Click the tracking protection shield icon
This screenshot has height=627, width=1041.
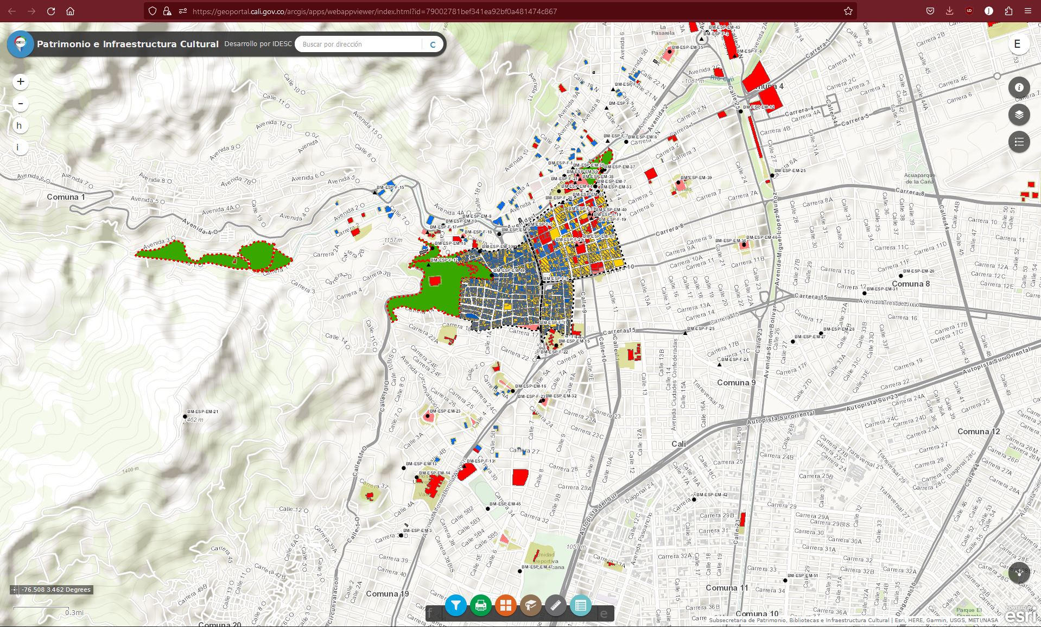pyautogui.click(x=153, y=11)
